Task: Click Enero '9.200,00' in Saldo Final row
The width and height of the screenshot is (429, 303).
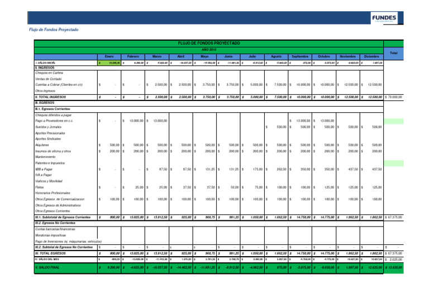Action: coord(113,267)
